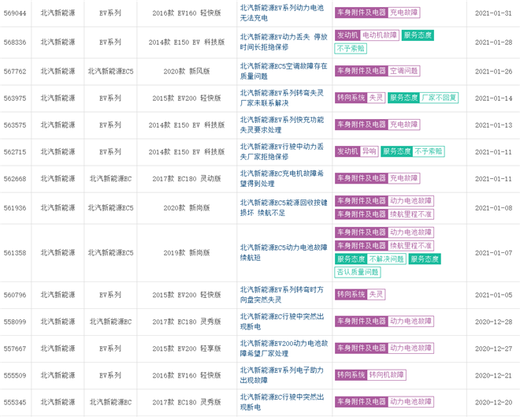The width and height of the screenshot is (520, 417).
Task: Click the 否认质量问题 tag in row 561358
Action: 358,272
